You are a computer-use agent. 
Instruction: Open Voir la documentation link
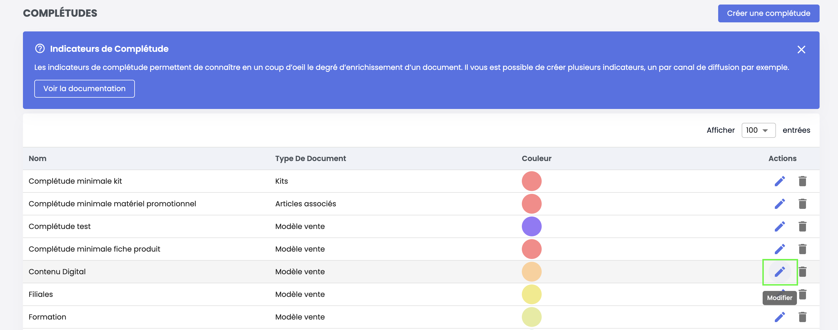point(84,89)
